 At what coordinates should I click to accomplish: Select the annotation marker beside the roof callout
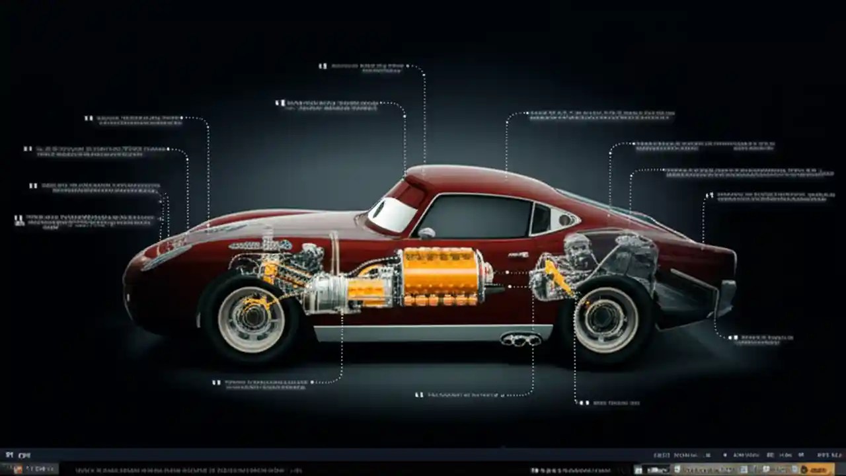(323, 65)
